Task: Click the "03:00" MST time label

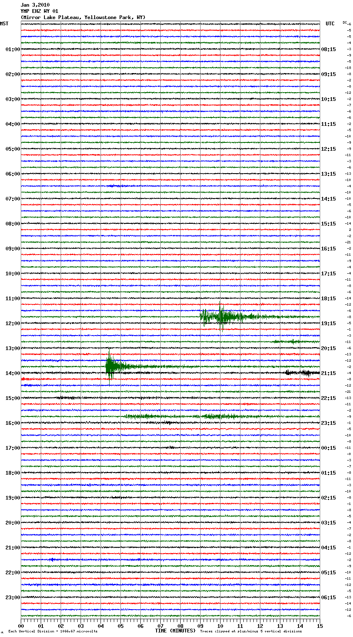Action: coord(13,99)
